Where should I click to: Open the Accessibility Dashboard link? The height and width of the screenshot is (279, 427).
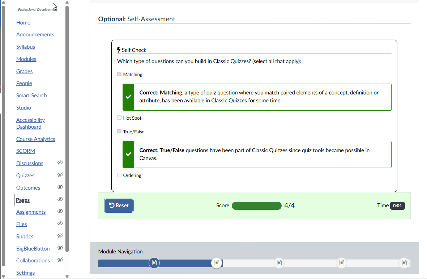tap(30, 123)
